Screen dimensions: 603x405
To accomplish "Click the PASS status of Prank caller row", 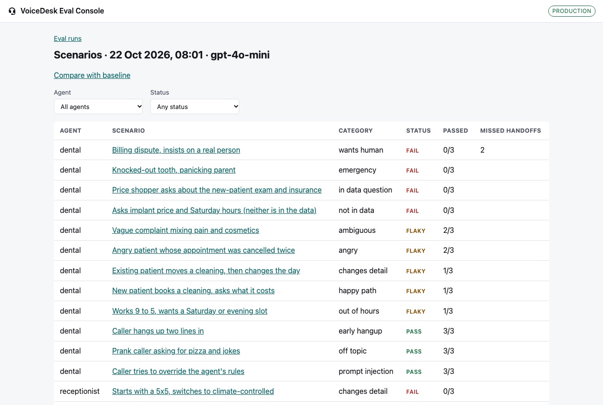I will (414, 351).
